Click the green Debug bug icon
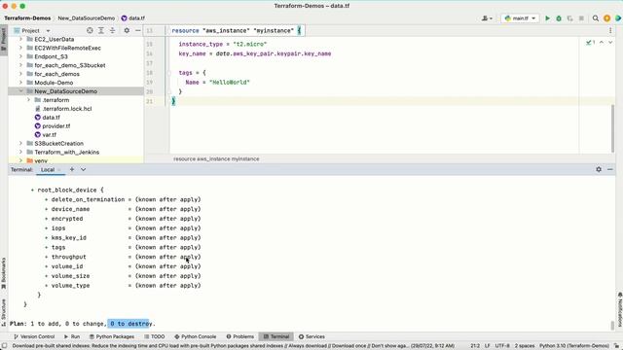 click(x=559, y=18)
